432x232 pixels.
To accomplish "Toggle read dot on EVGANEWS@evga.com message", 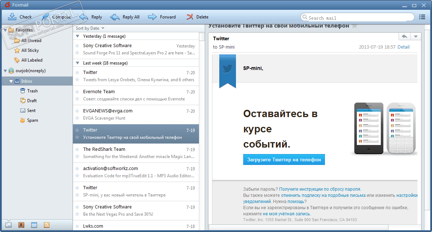I will (77, 111).
